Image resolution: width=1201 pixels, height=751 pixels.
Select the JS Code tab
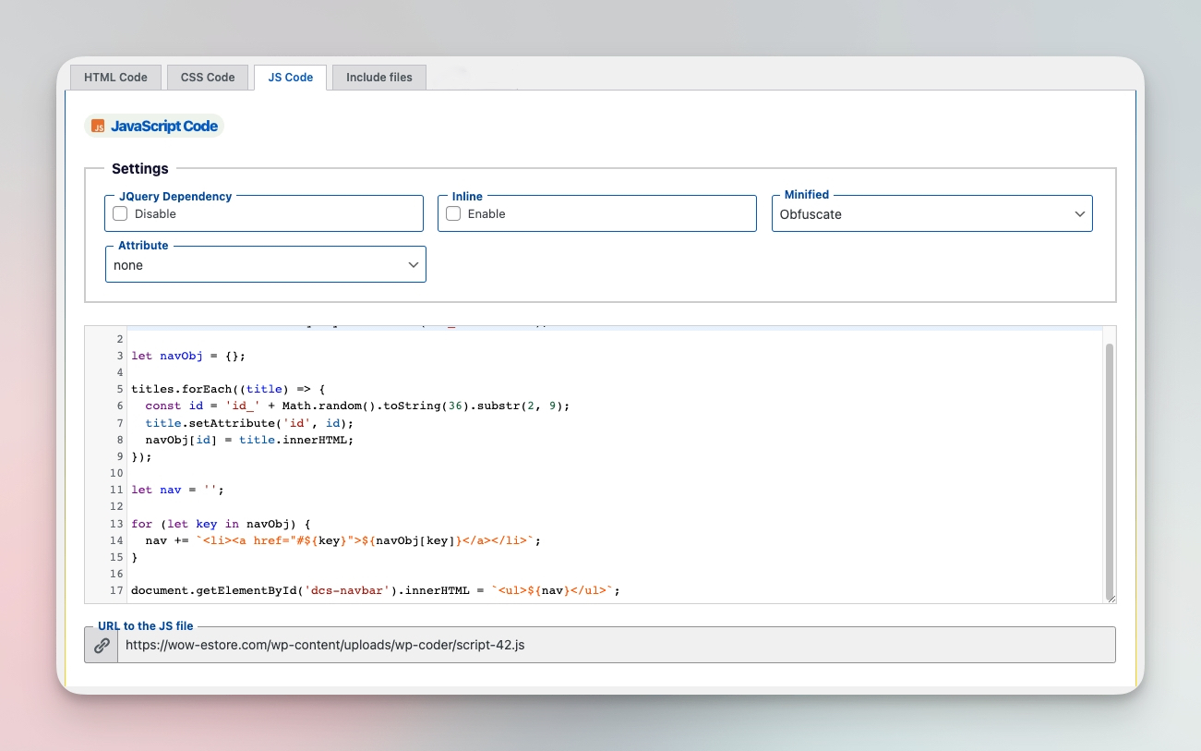pos(291,78)
